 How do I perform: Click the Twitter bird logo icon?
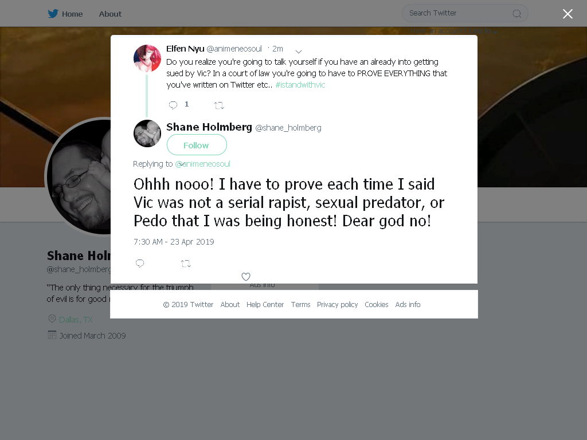coord(53,14)
